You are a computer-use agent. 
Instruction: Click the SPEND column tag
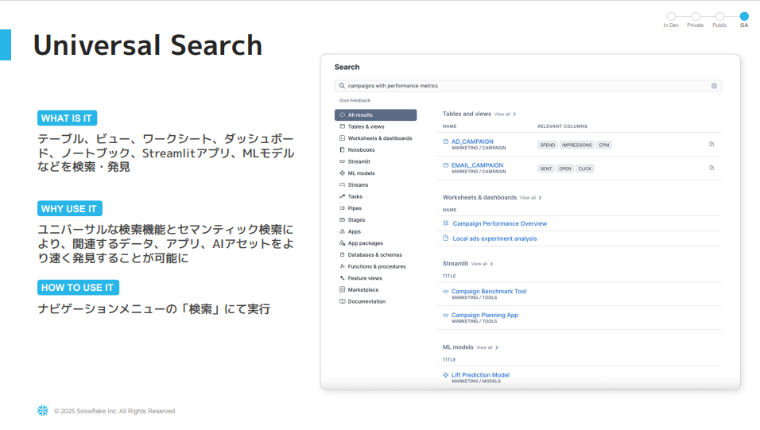547,145
